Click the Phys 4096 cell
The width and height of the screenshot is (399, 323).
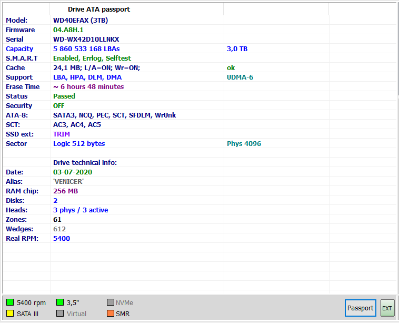[244, 143]
